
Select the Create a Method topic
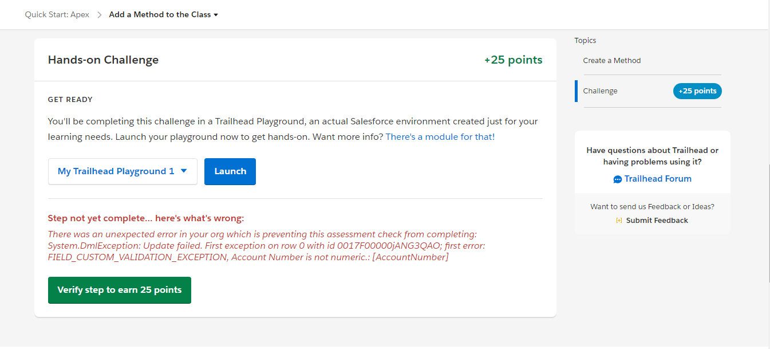611,61
